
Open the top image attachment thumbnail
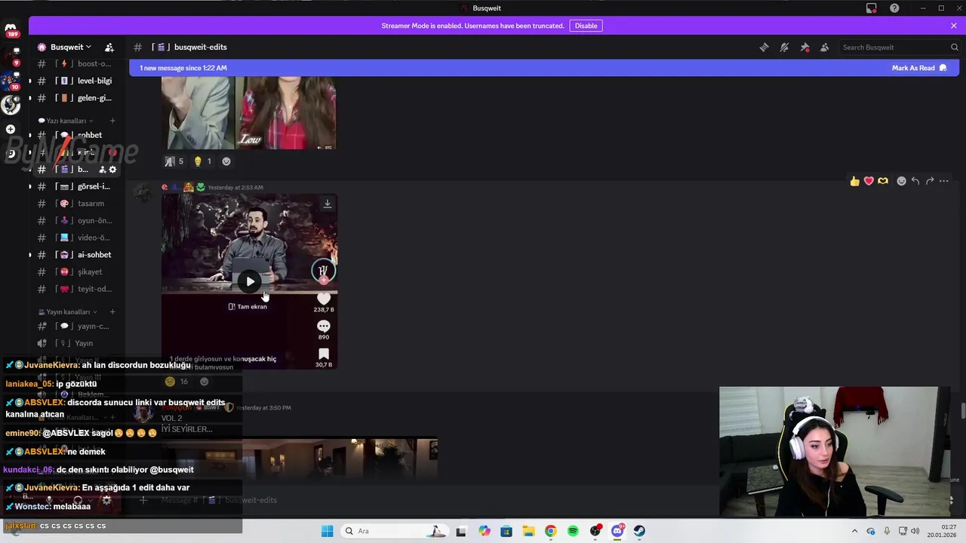[249, 112]
